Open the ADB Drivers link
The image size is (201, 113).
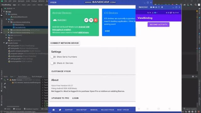tap(84, 33)
